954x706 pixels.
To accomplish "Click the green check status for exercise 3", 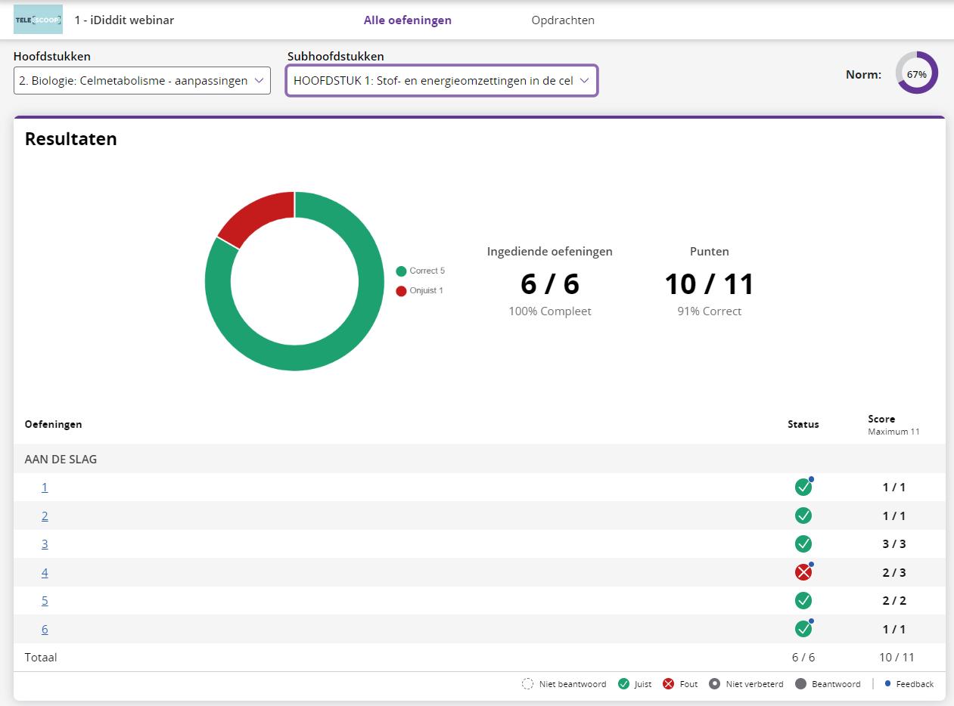I will pyautogui.click(x=803, y=543).
